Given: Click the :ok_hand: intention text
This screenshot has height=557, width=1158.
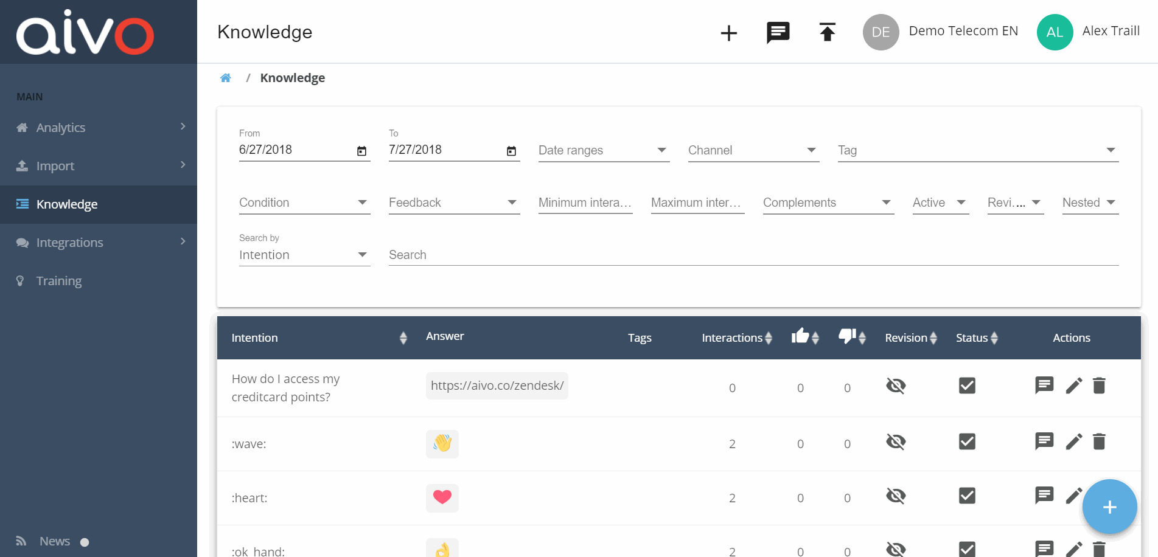Looking at the screenshot, I should (x=258, y=552).
